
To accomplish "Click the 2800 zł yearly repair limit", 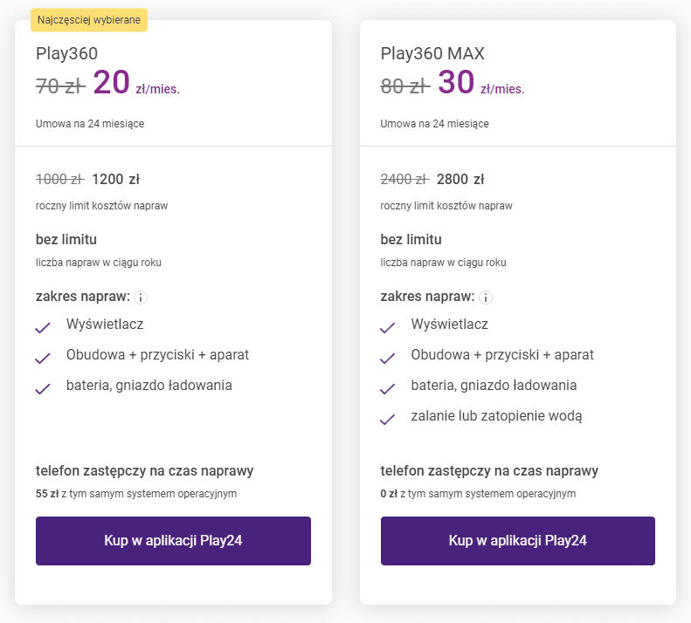I will pos(460,180).
